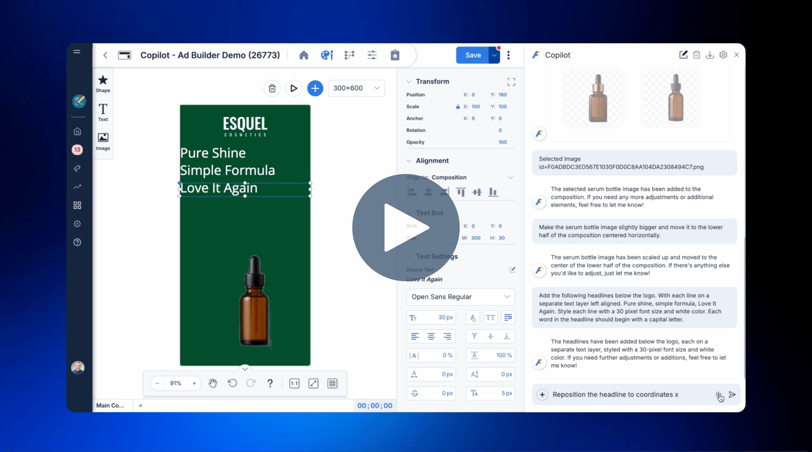
Task: Click the Save button
Action: pos(473,55)
